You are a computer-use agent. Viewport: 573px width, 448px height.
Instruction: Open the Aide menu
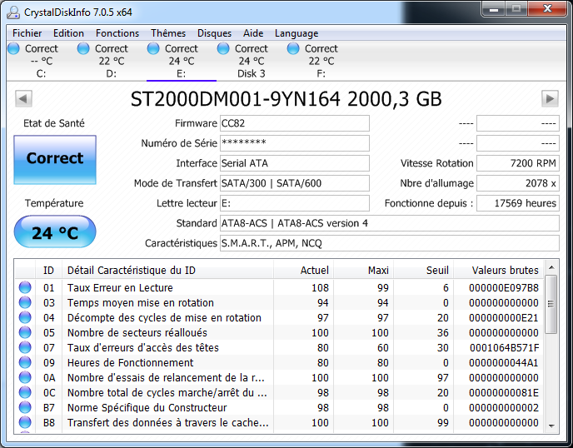point(253,33)
